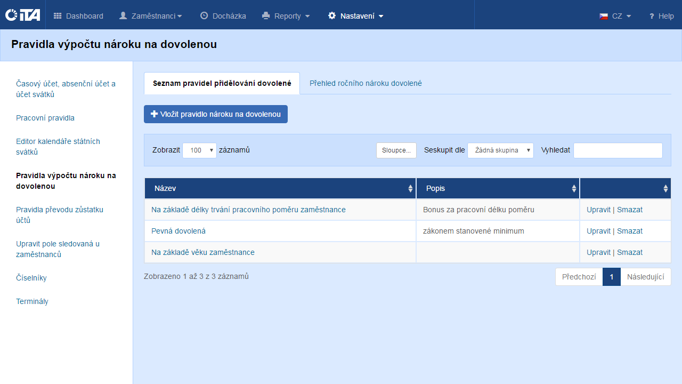Viewport: 682px width, 384px height.
Task: Switch to Přehled ročního nároku dovolené tab
Action: tap(366, 83)
